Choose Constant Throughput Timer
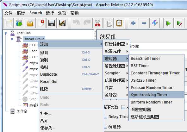 [157, 73]
